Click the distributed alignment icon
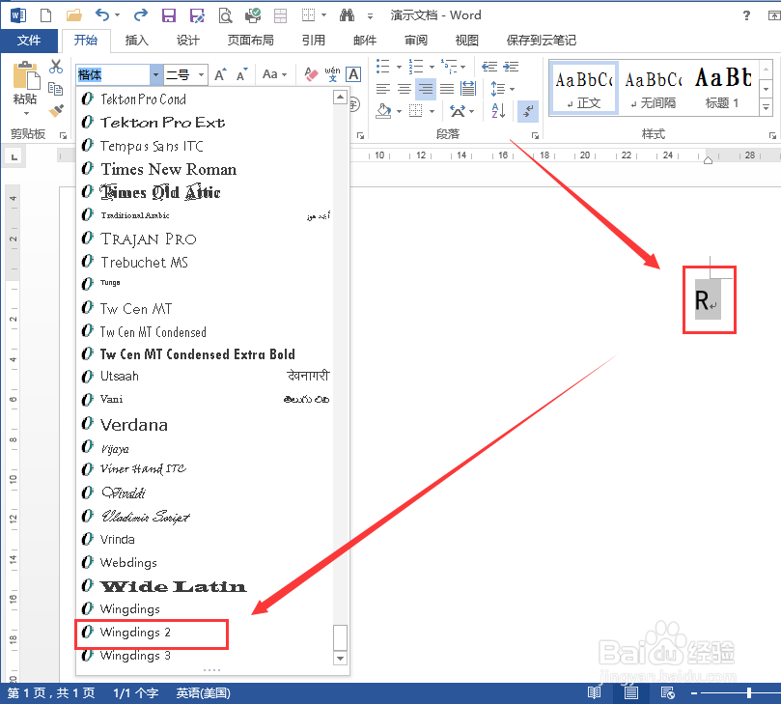This screenshot has width=781, height=704. (x=468, y=89)
